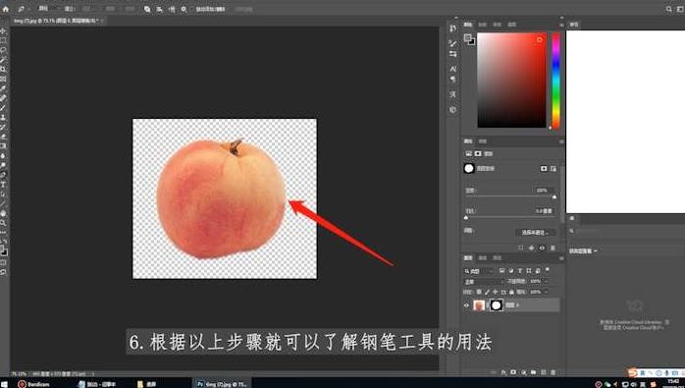Select the Rectangular Marquee tool
The height and width of the screenshot is (388, 685).
4,40
